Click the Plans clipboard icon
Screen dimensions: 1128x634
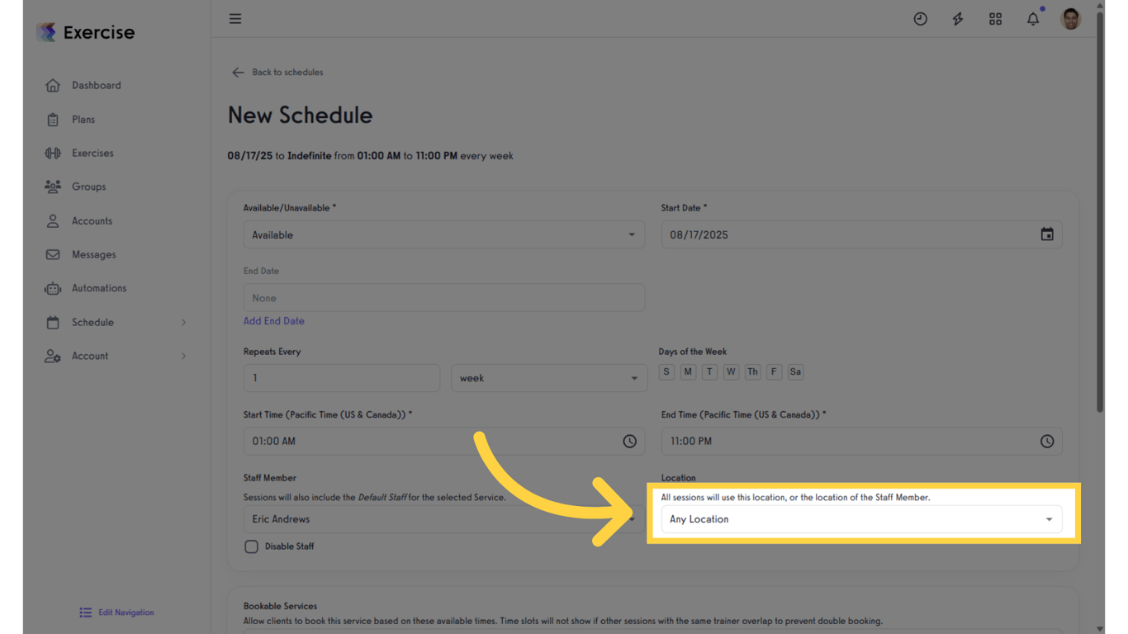coord(53,120)
